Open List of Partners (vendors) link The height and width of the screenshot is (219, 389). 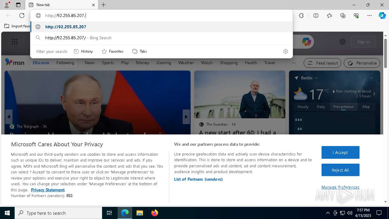point(198,179)
